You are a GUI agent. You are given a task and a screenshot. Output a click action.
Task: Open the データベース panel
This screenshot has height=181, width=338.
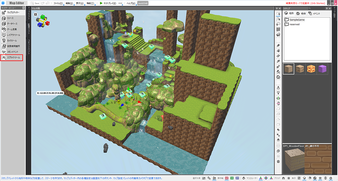pos(13,24)
